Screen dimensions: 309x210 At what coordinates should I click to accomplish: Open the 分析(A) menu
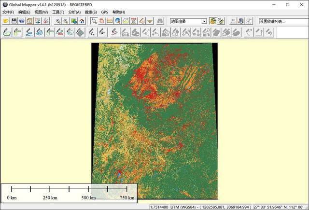pos(74,12)
